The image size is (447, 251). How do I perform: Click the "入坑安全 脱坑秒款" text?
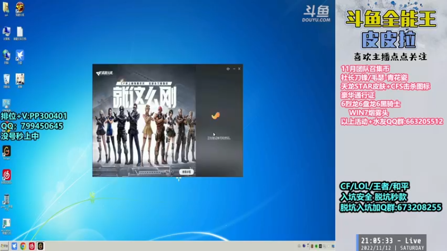coord(373,197)
